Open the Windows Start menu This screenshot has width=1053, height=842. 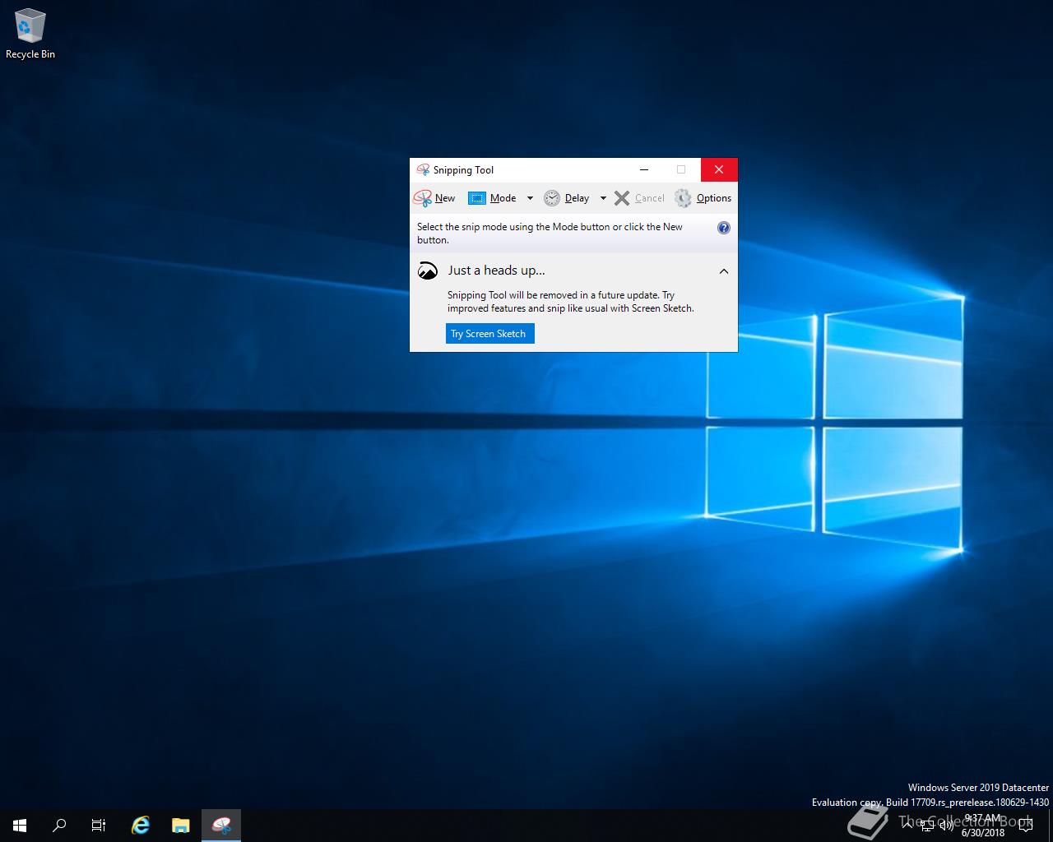20,826
